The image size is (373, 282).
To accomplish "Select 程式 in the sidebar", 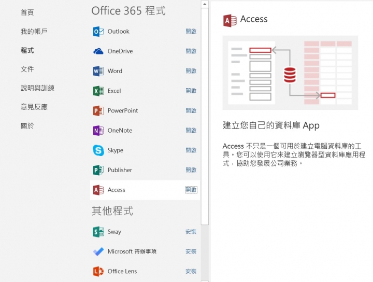I will [27, 50].
